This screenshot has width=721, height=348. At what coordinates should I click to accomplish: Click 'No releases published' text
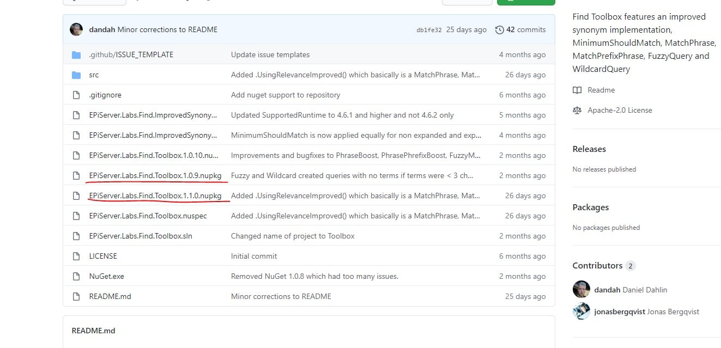[604, 169]
